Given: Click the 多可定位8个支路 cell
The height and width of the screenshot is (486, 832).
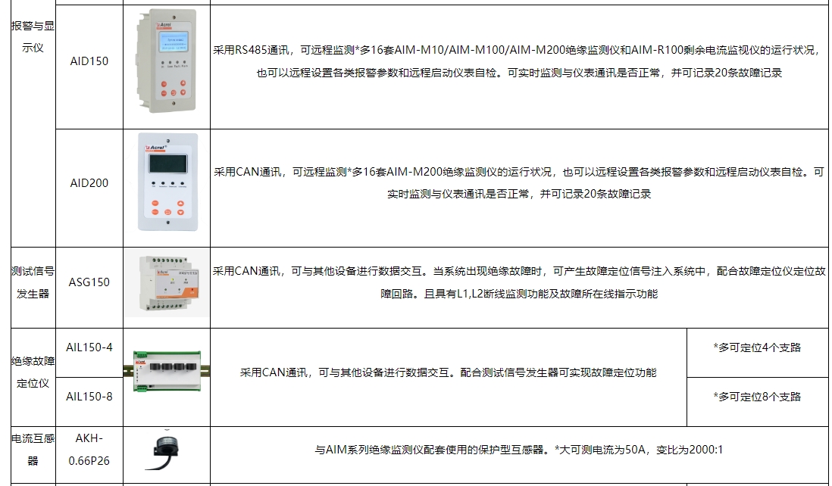Looking at the screenshot, I should coord(757,396).
